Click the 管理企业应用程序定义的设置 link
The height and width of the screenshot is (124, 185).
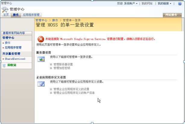71,89
